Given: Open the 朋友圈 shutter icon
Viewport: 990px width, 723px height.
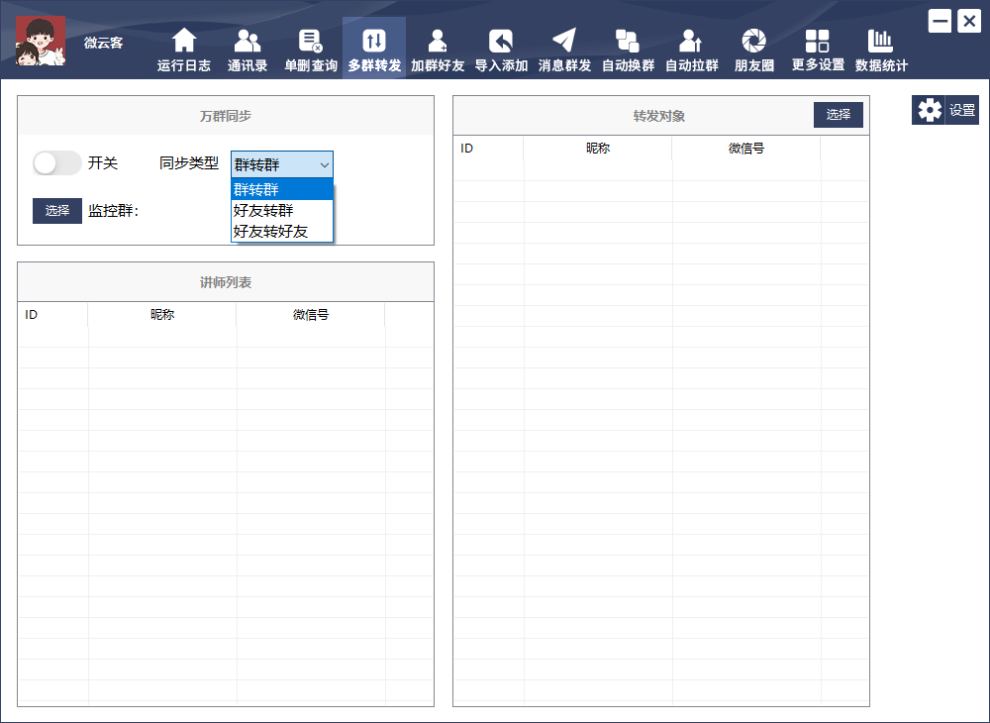Looking at the screenshot, I should tap(754, 41).
